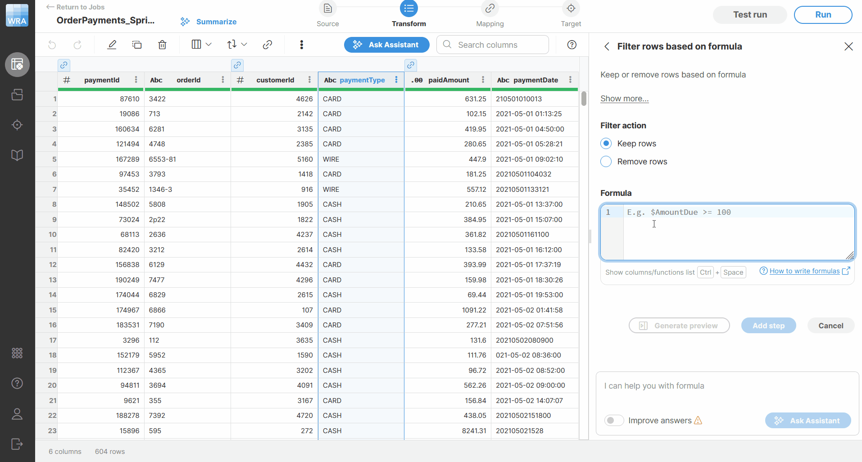Open How to write formulas link
The height and width of the screenshot is (462, 862).
pyautogui.click(x=804, y=271)
